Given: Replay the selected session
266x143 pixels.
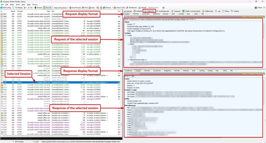Looking at the screenshot, I should (19, 8).
